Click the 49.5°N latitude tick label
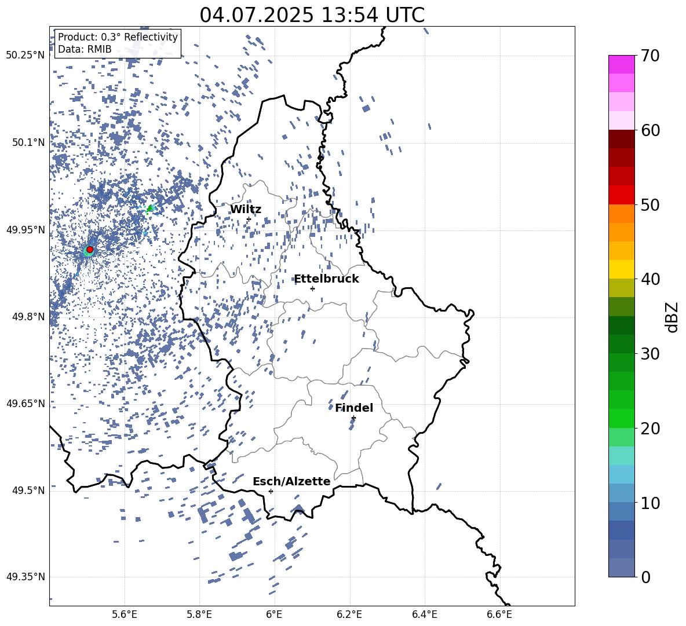686x626 pixels. [x=29, y=490]
